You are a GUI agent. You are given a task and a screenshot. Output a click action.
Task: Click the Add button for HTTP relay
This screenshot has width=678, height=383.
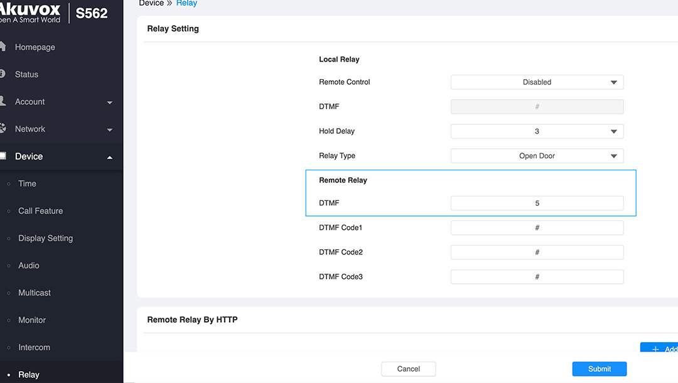tap(662, 349)
